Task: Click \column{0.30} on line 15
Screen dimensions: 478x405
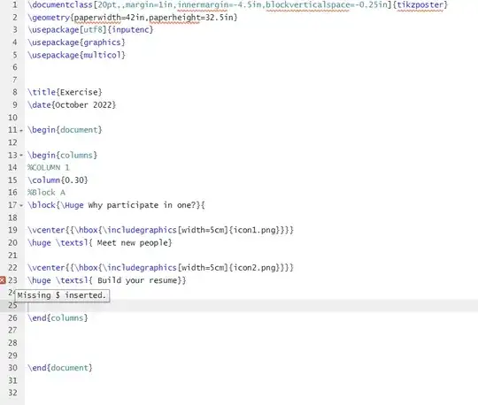Action: (58, 180)
